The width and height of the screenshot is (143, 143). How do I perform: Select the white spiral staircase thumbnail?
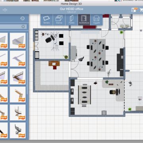click(18, 112)
